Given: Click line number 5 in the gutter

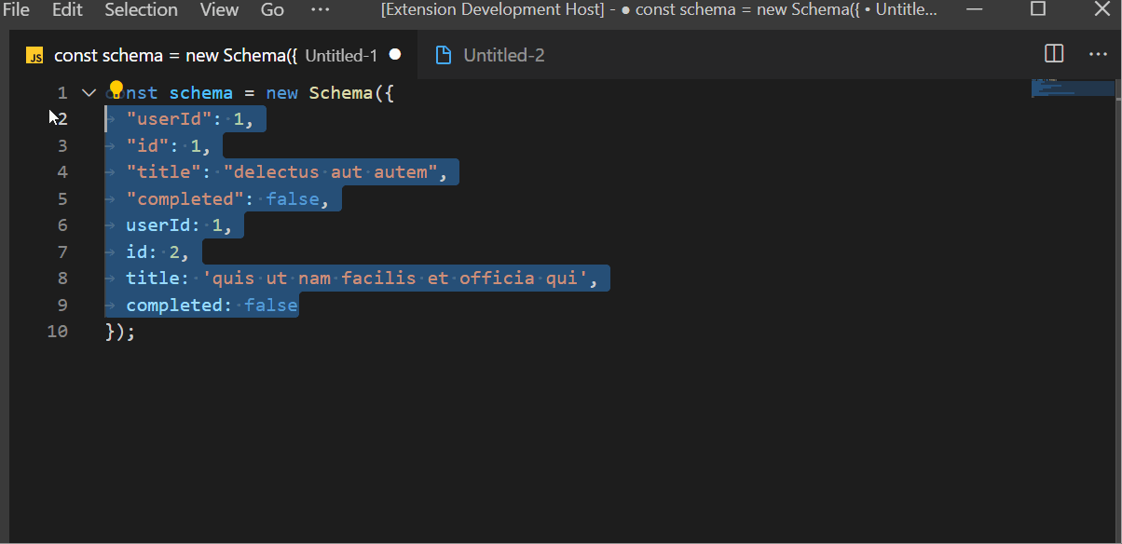Looking at the screenshot, I should [x=62, y=198].
